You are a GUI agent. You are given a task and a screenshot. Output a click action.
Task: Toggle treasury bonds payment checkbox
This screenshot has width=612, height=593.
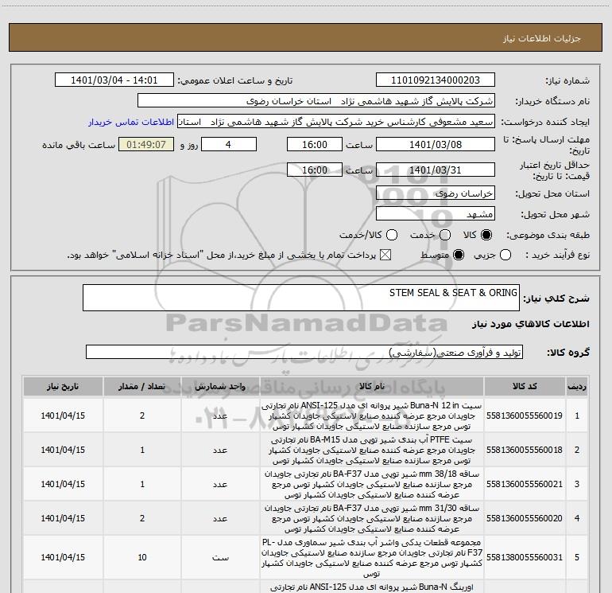(385, 255)
